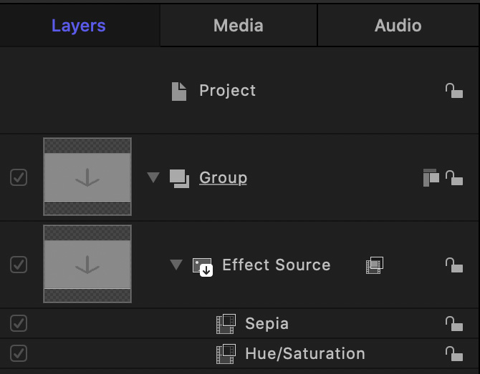Image resolution: width=480 pixels, height=374 pixels.
Task: Click the Hue/Saturation filter icon
Action: [226, 354]
